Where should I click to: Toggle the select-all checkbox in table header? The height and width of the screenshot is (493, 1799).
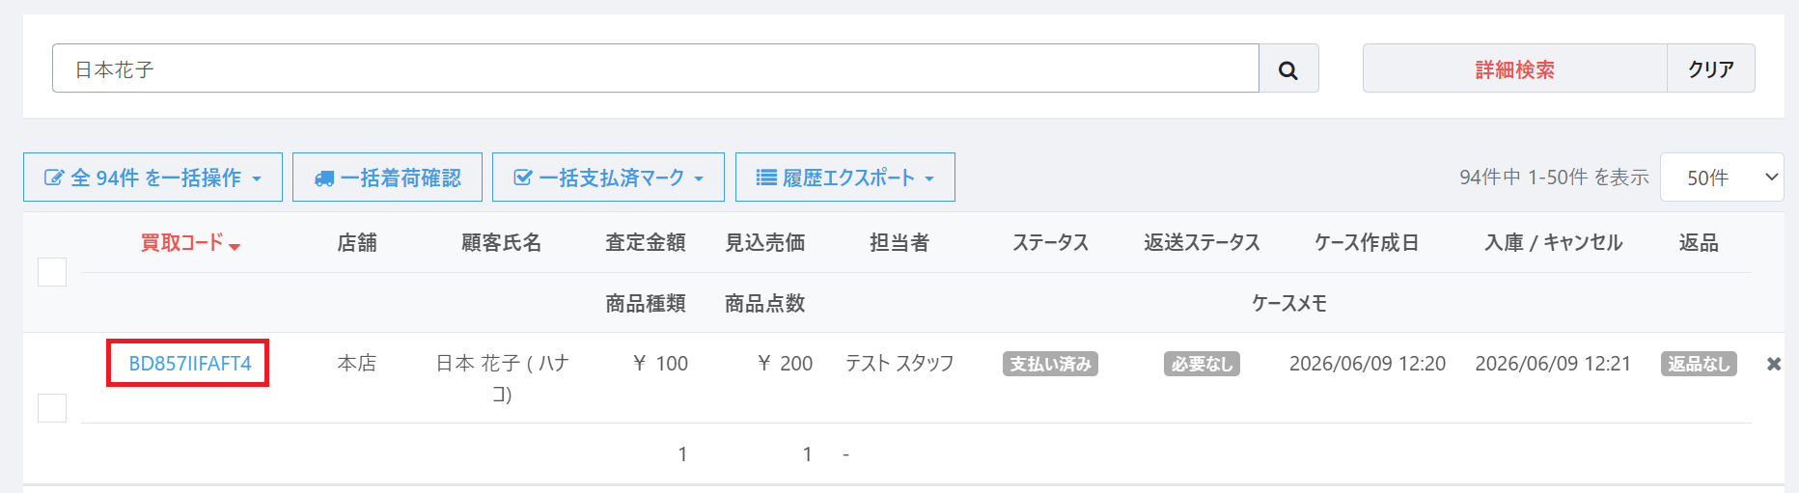52,272
